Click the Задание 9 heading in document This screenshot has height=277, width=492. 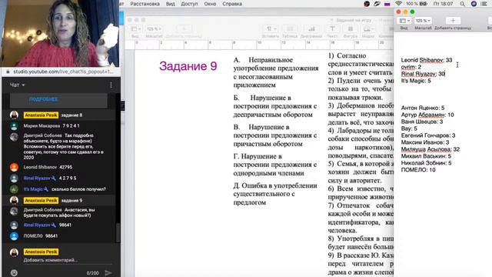[188, 66]
